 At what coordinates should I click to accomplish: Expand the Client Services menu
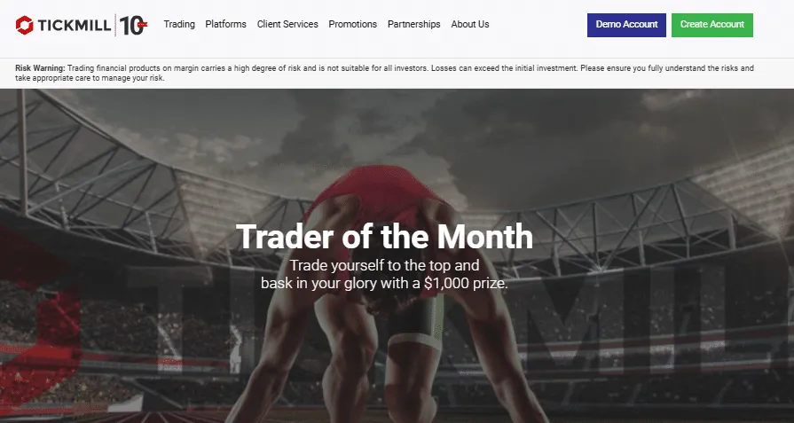tap(287, 25)
